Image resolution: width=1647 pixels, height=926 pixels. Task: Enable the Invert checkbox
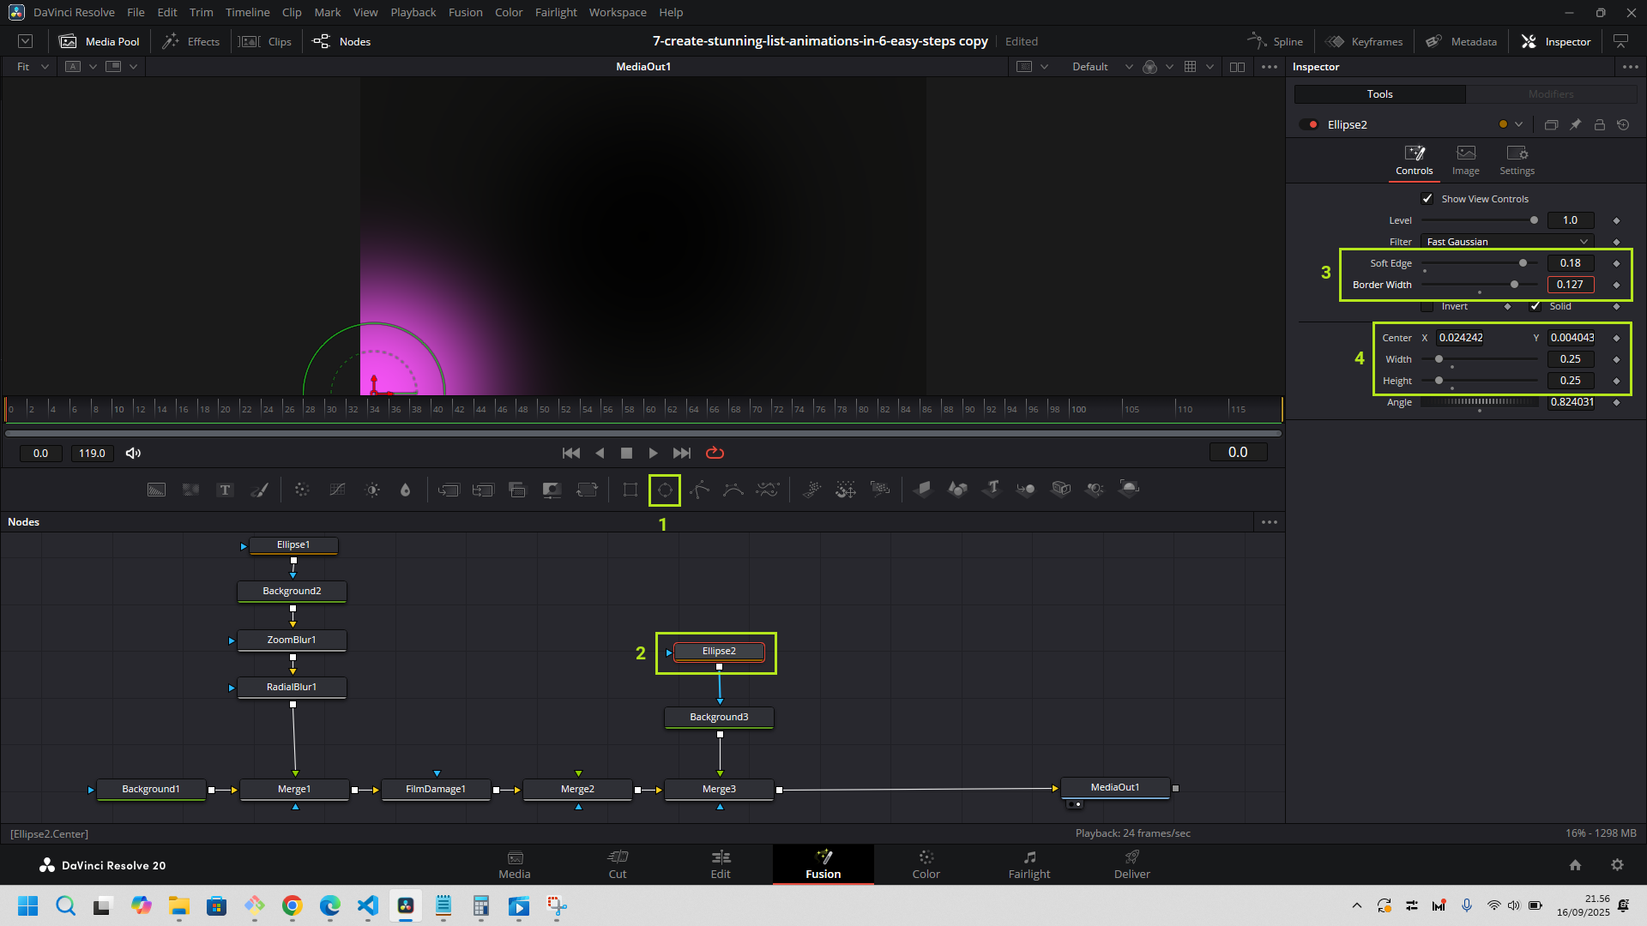pos(1427,306)
